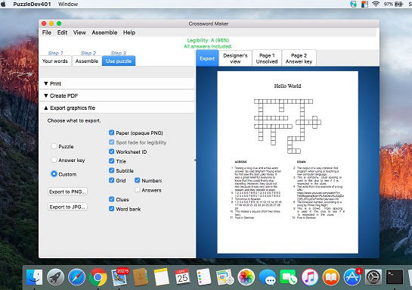412x290 pixels.
Task: Click the Legibility: A (98%) status text
Action: [208, 40]
